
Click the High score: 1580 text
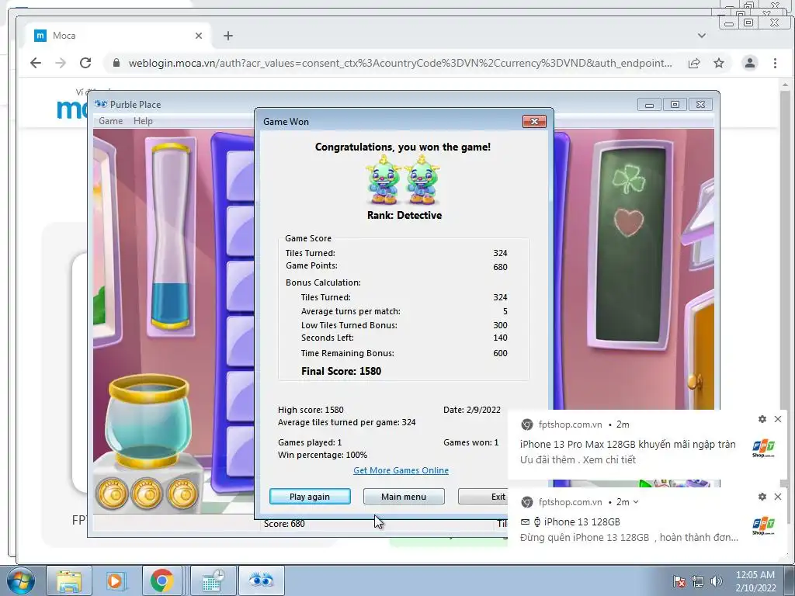[x=311, y=410]
